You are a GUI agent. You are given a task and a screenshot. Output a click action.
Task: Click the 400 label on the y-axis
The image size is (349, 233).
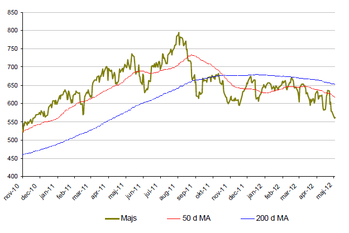point(12,176)
